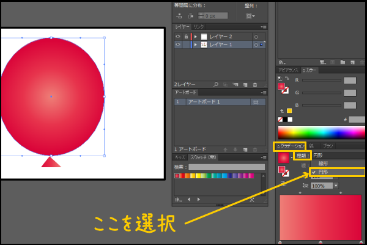Expand レイヤー 1 disclosure triangle

(x=196, y=45)
